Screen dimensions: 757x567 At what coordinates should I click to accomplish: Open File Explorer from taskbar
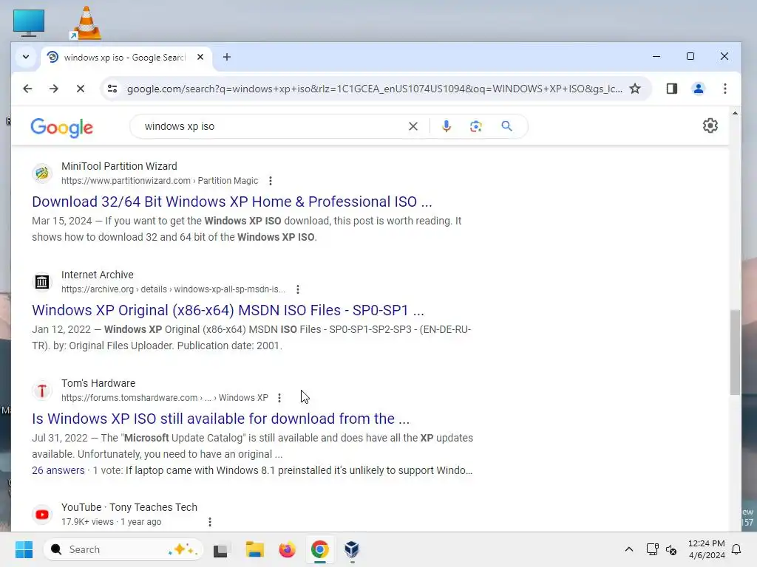coord(254,549)
